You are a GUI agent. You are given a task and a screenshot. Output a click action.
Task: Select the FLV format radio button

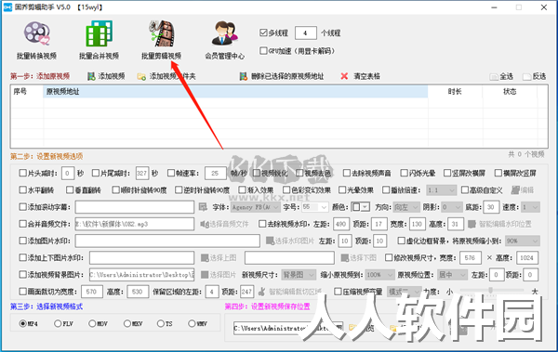[x=58, y=323]
